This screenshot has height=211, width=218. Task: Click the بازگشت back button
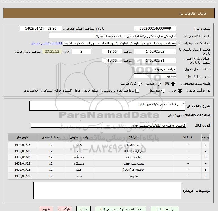[65, 209]
